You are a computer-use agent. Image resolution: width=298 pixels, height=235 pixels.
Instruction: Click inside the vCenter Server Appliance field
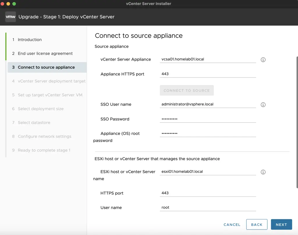pos(207,59)
